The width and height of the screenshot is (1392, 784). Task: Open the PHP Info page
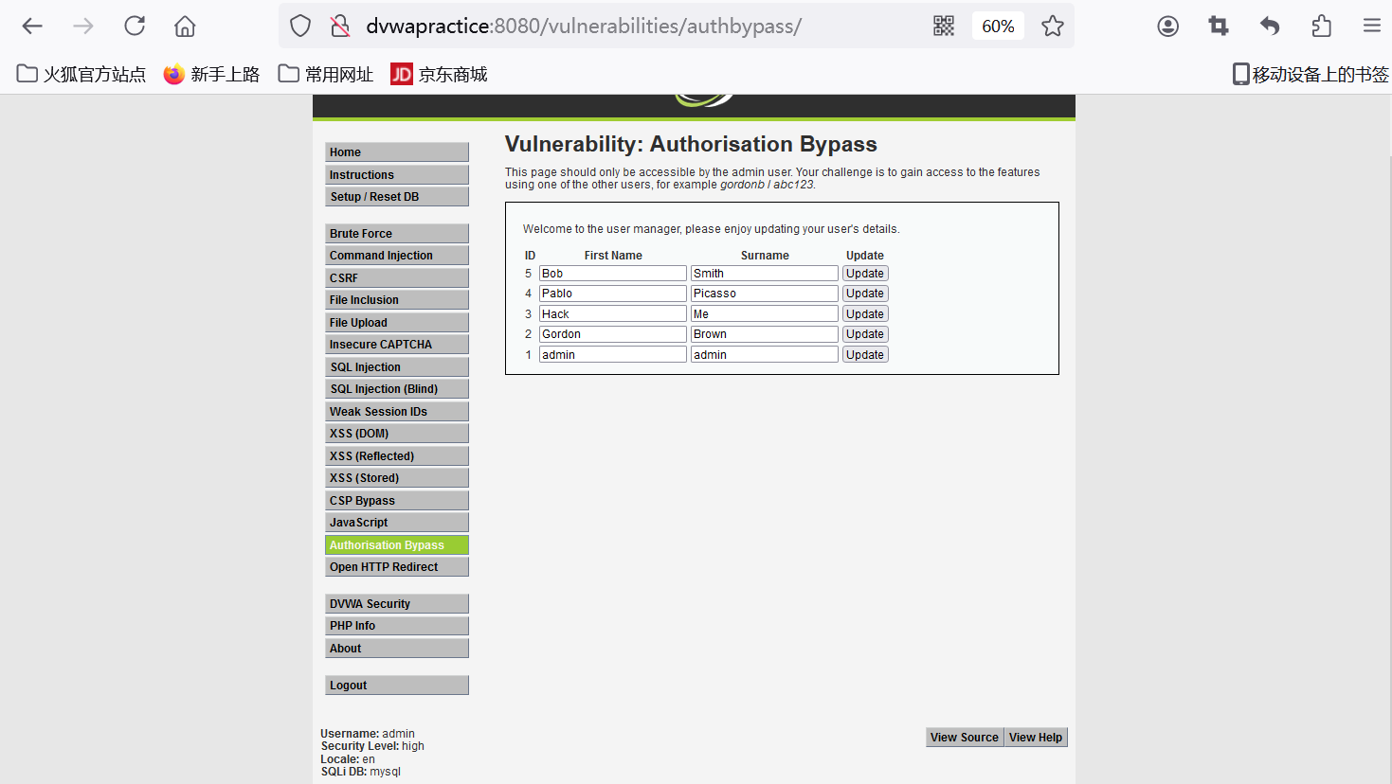[x=397, y=626]
